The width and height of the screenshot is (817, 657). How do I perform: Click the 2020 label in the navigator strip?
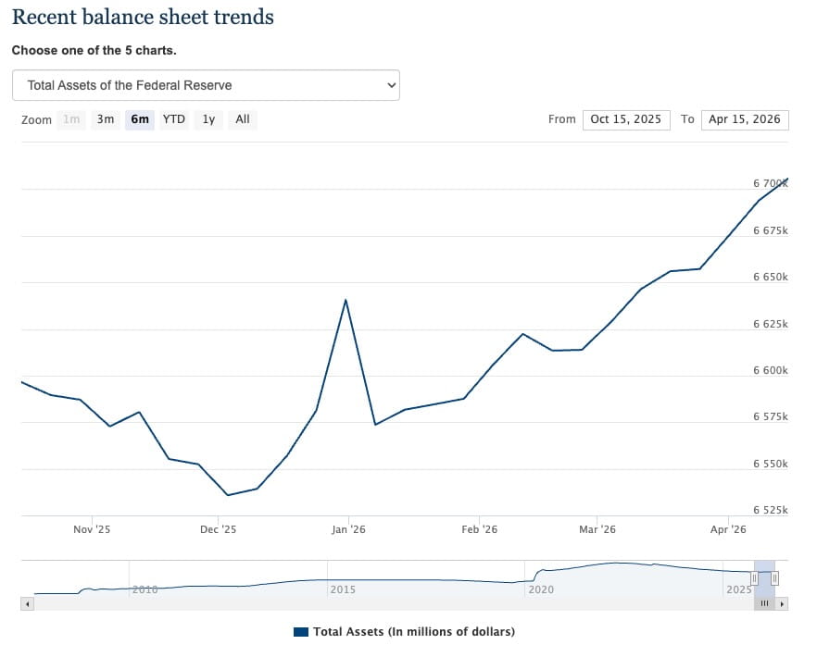(541, 589)
